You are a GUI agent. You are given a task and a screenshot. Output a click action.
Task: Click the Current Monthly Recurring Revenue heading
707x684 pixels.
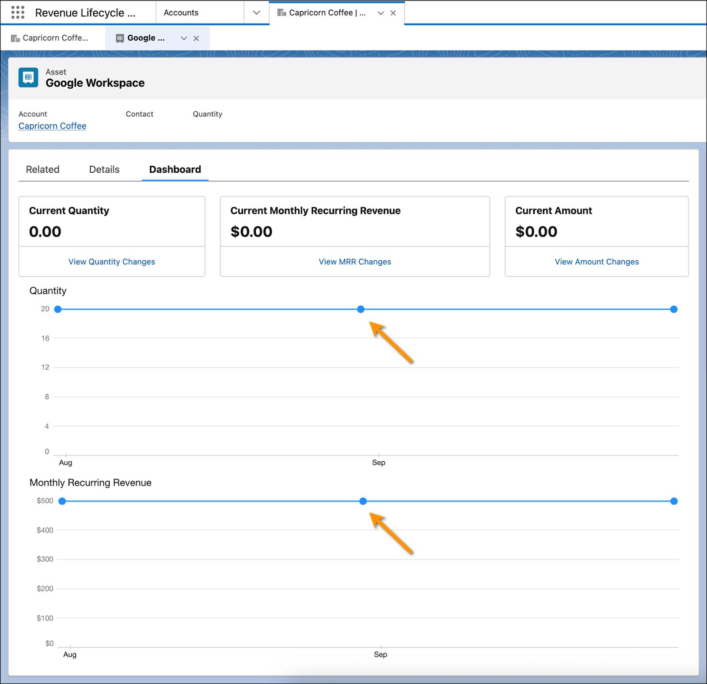(315, 211)
